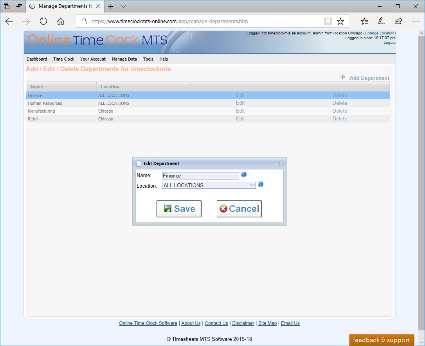Click the page scrollbar up arrow
This screenshot has height=346, width=425.
pos(421,33)
